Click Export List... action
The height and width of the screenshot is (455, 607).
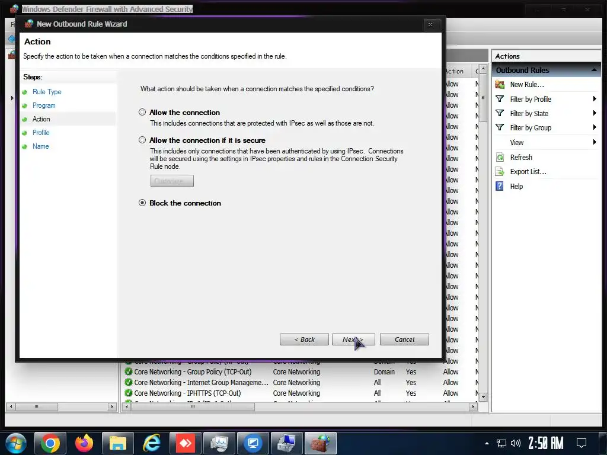tap(528, 171)
